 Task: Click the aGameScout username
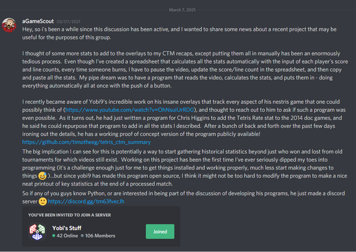click(x=38, y=21)
